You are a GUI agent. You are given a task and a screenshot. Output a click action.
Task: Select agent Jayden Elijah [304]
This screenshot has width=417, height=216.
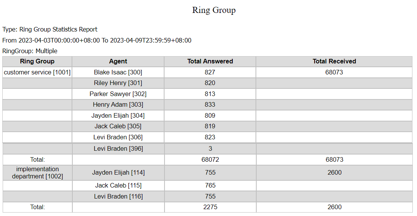pos(118,116)
